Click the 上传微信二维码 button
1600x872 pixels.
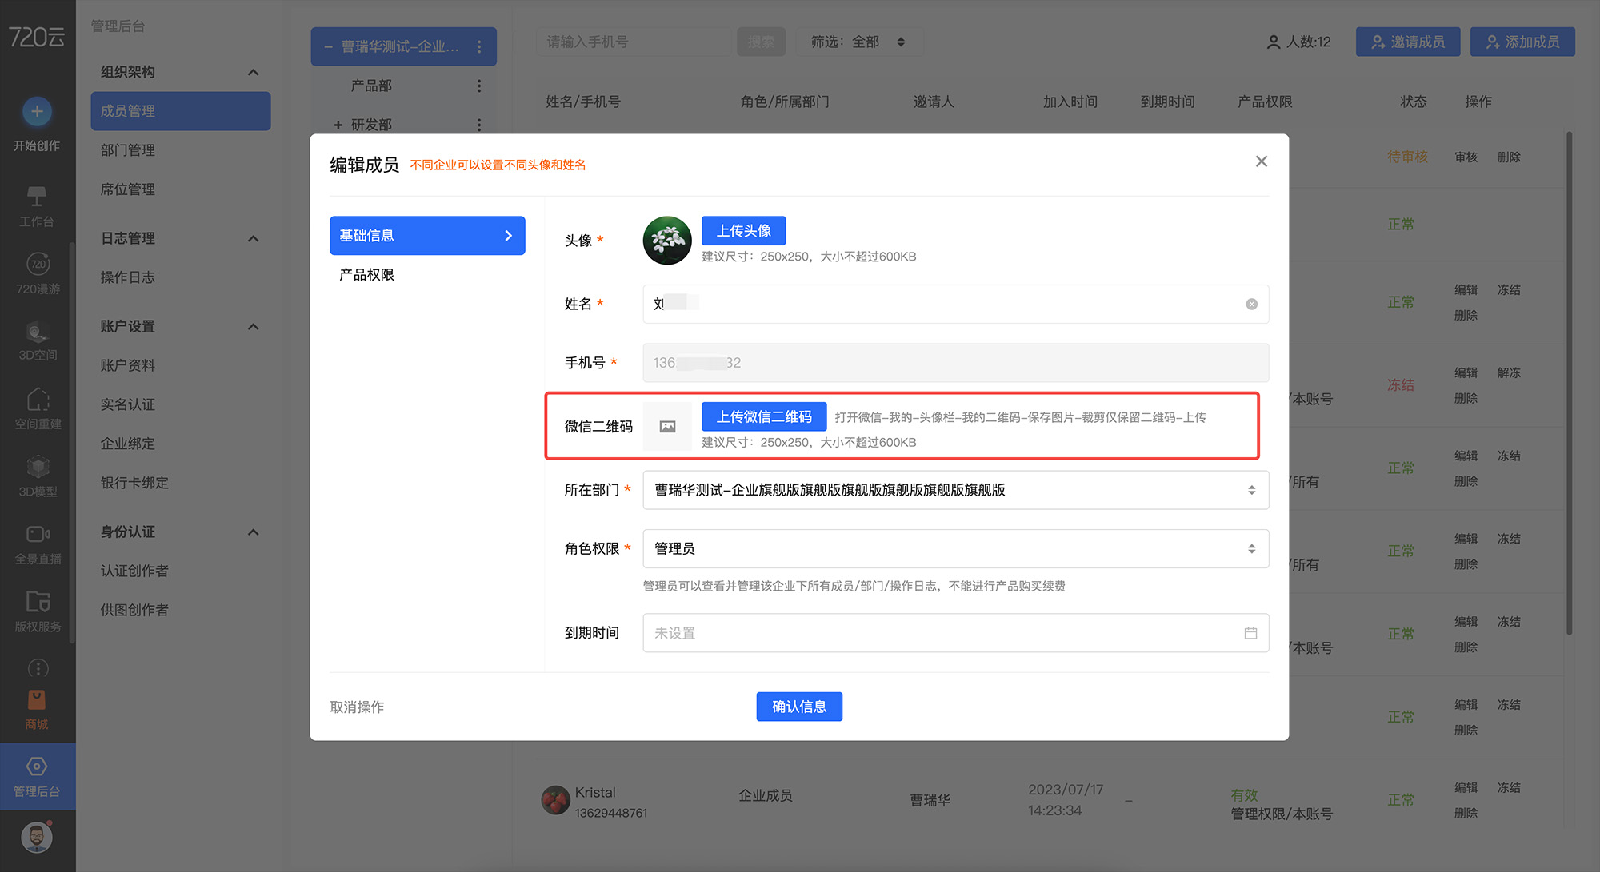(x=763, y=416)
